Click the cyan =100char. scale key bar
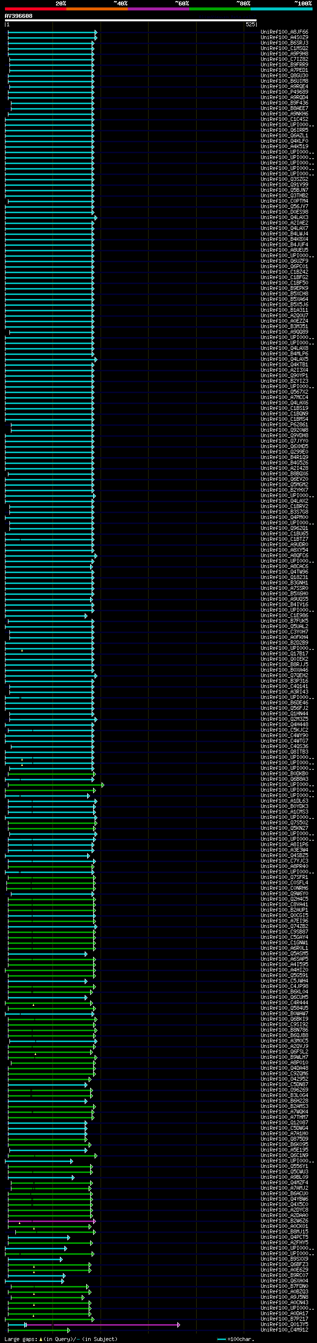This screenshot has height=1343, width=317. (222, 1339)
